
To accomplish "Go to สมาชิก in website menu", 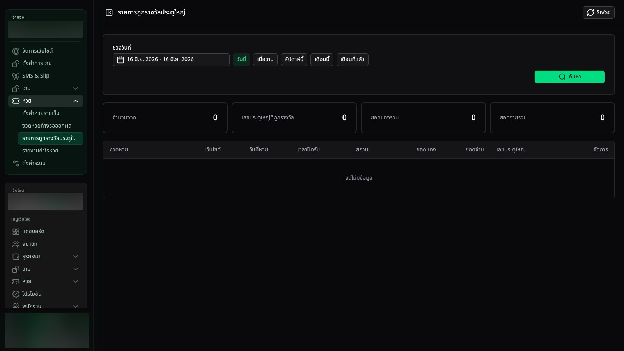I will pos(46,244).
